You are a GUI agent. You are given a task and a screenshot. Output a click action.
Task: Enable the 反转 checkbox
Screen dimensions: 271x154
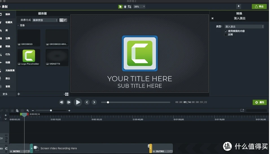226,34
